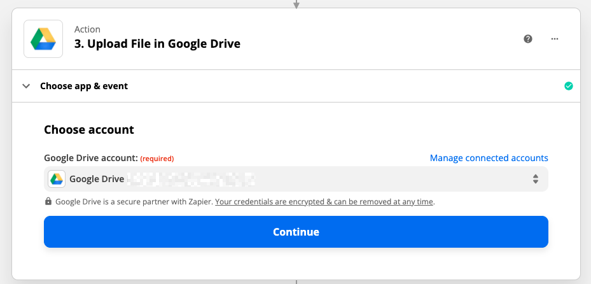
Task: Click the up-down arrows of account selector
Action: 536,179
